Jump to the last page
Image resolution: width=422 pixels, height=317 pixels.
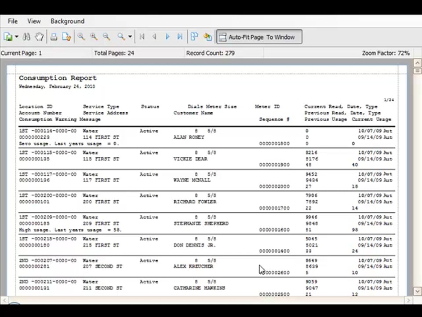tap(180, 37)
